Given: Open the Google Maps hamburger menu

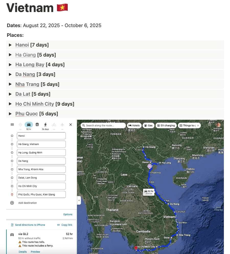Looking at the screenshot, I should pos(12,125).
